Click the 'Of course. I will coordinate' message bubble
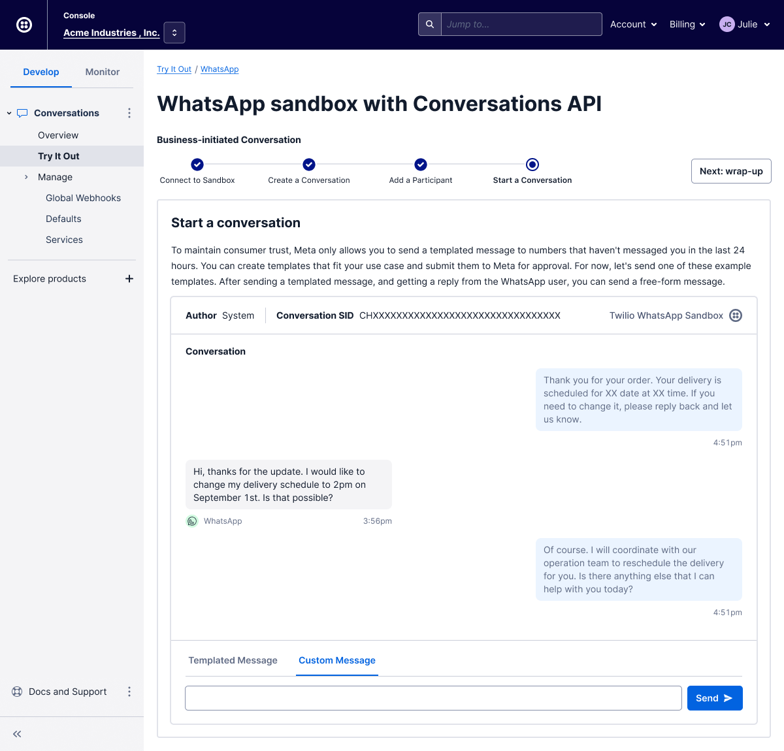 click(639, 569)
